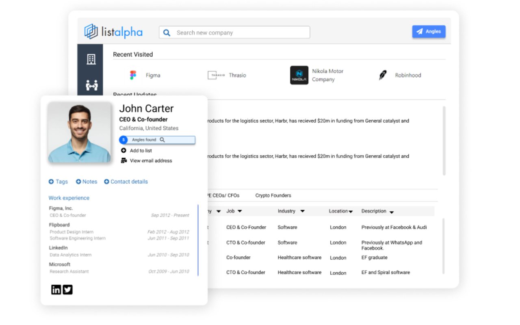Click the Angles button
Screen dimensions: 520x325
pos(429,31)
